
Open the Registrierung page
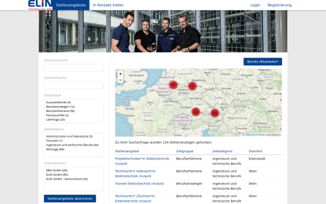tap(280, 5)
